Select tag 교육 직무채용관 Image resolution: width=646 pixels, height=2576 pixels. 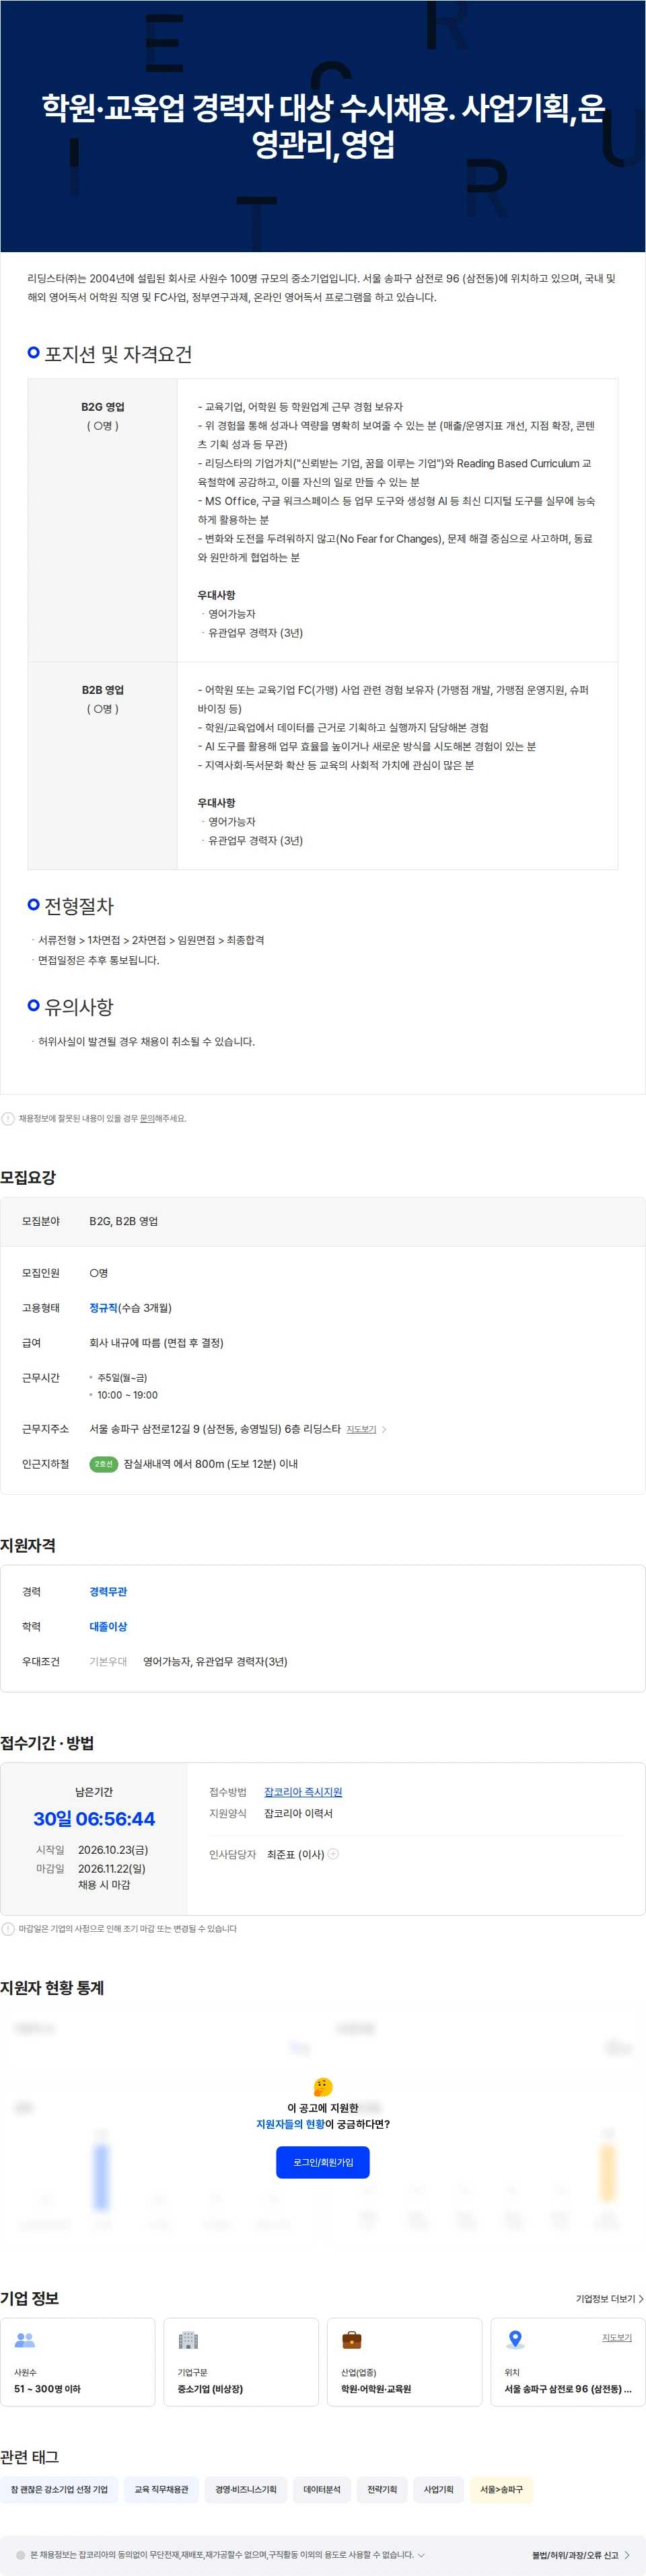coord(161,2489)
